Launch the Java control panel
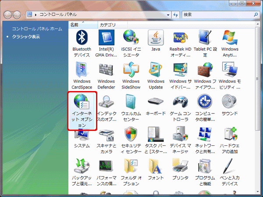 point(156,41)
